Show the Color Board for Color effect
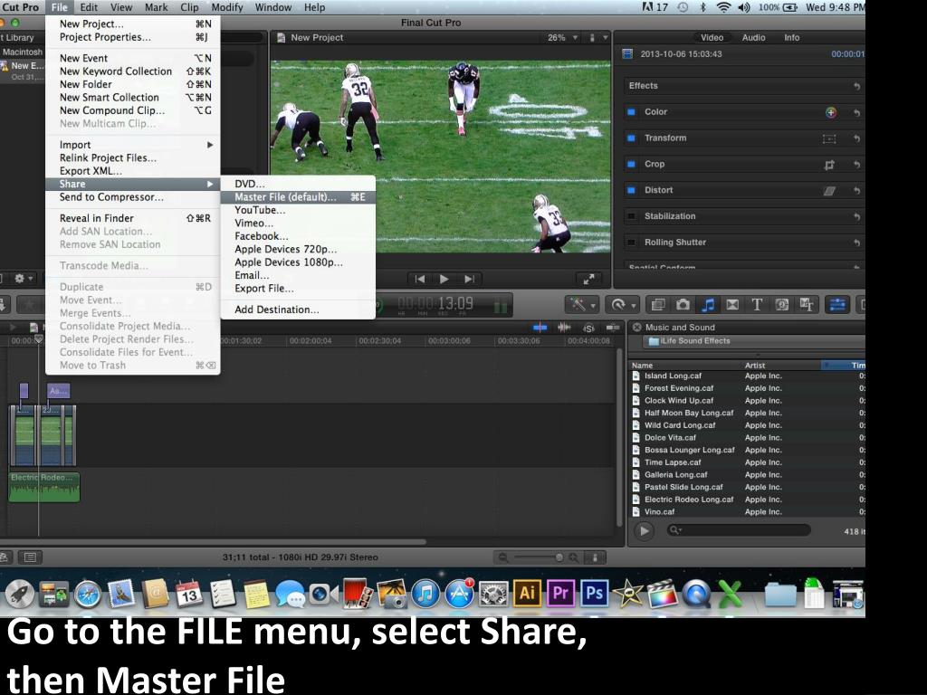This screenshot has height=695, width=927. tap(831, 112)
